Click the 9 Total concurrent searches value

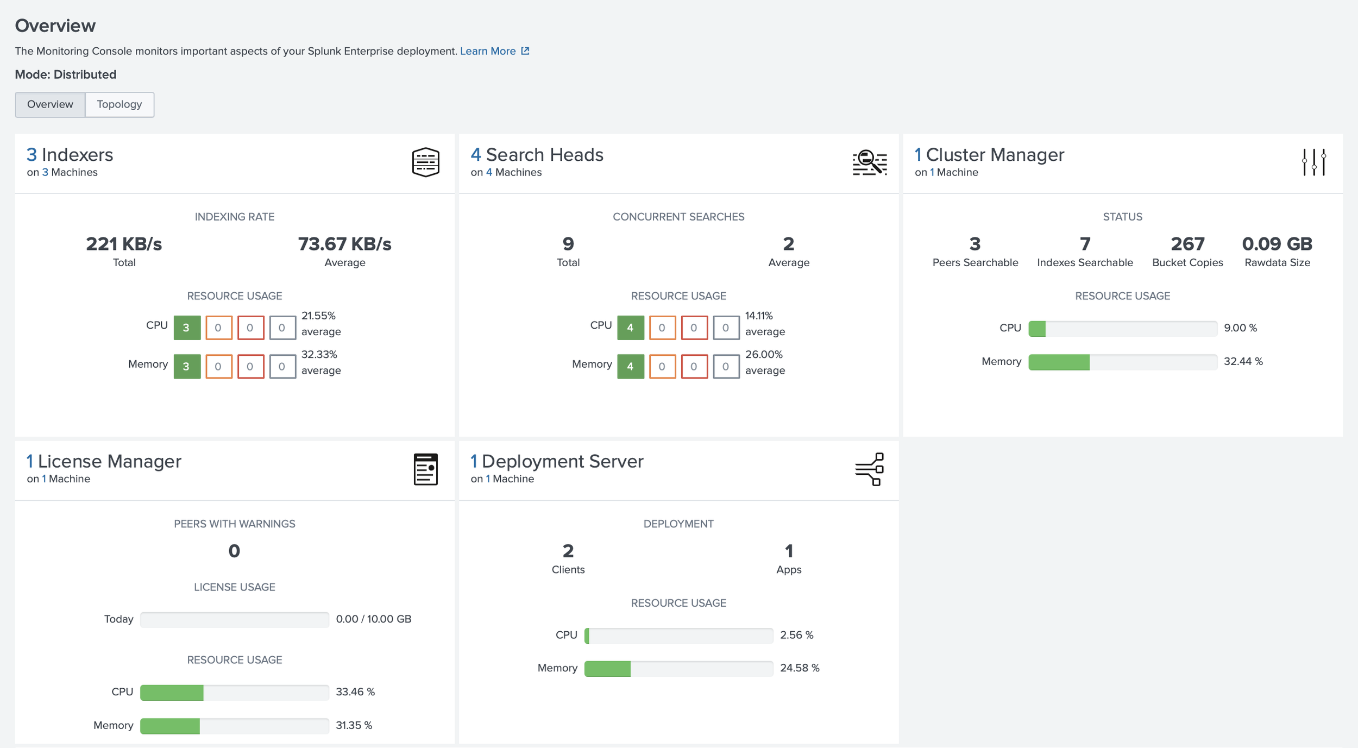[x=568, y=244]
